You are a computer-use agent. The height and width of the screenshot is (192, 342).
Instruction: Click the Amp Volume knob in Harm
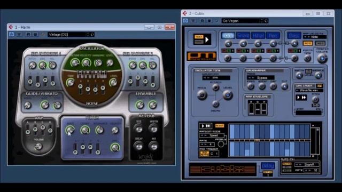pyautogui.click(x=38, y=147)
